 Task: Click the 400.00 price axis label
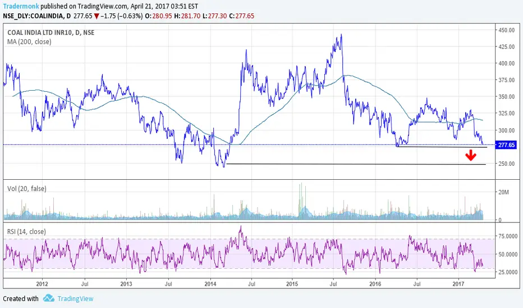[506, 64]
